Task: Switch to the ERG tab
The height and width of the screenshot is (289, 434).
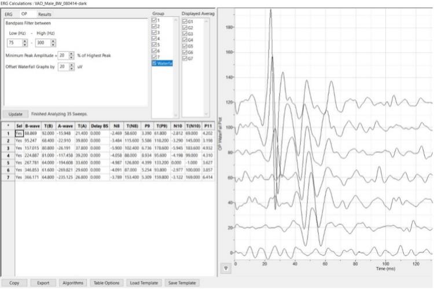Action: pos(9,14)
